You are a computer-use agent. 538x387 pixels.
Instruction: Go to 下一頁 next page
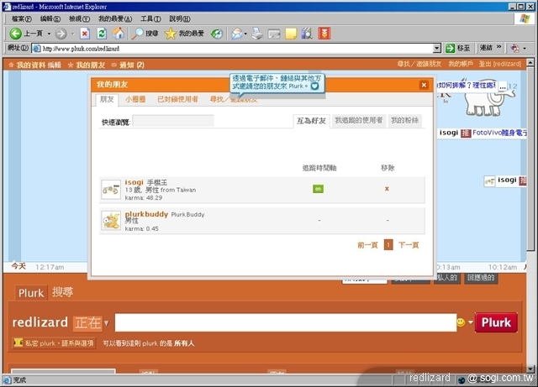coord(409,245)
